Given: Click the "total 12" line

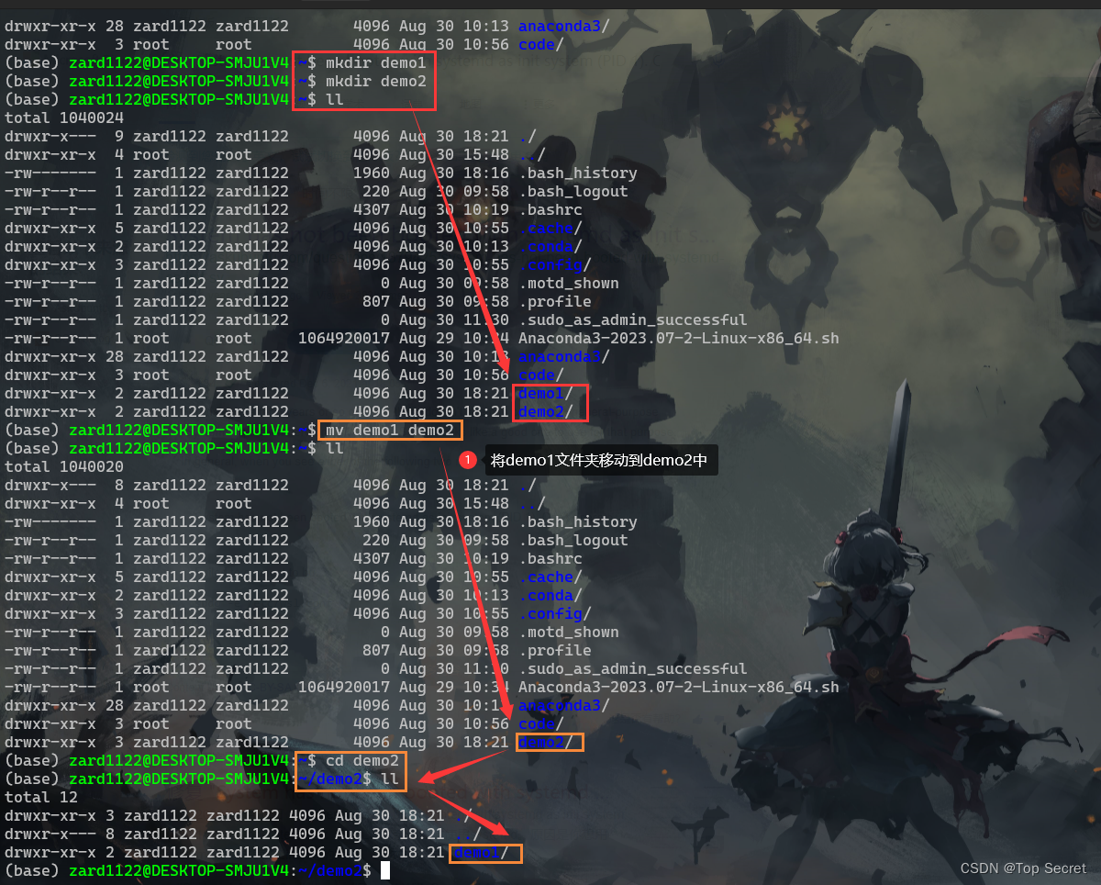Looking at the screenshot, I should pos(41,797).
